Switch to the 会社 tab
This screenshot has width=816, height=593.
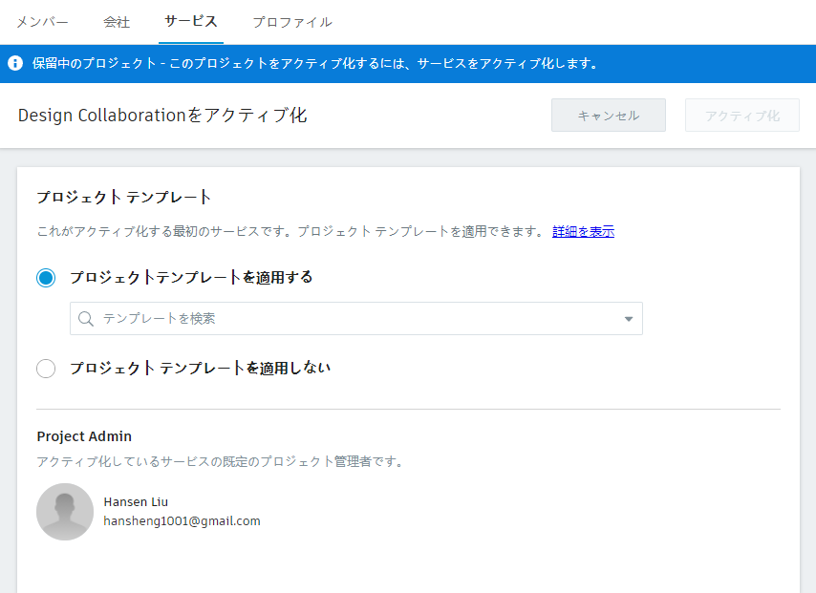tap(117, 21)
